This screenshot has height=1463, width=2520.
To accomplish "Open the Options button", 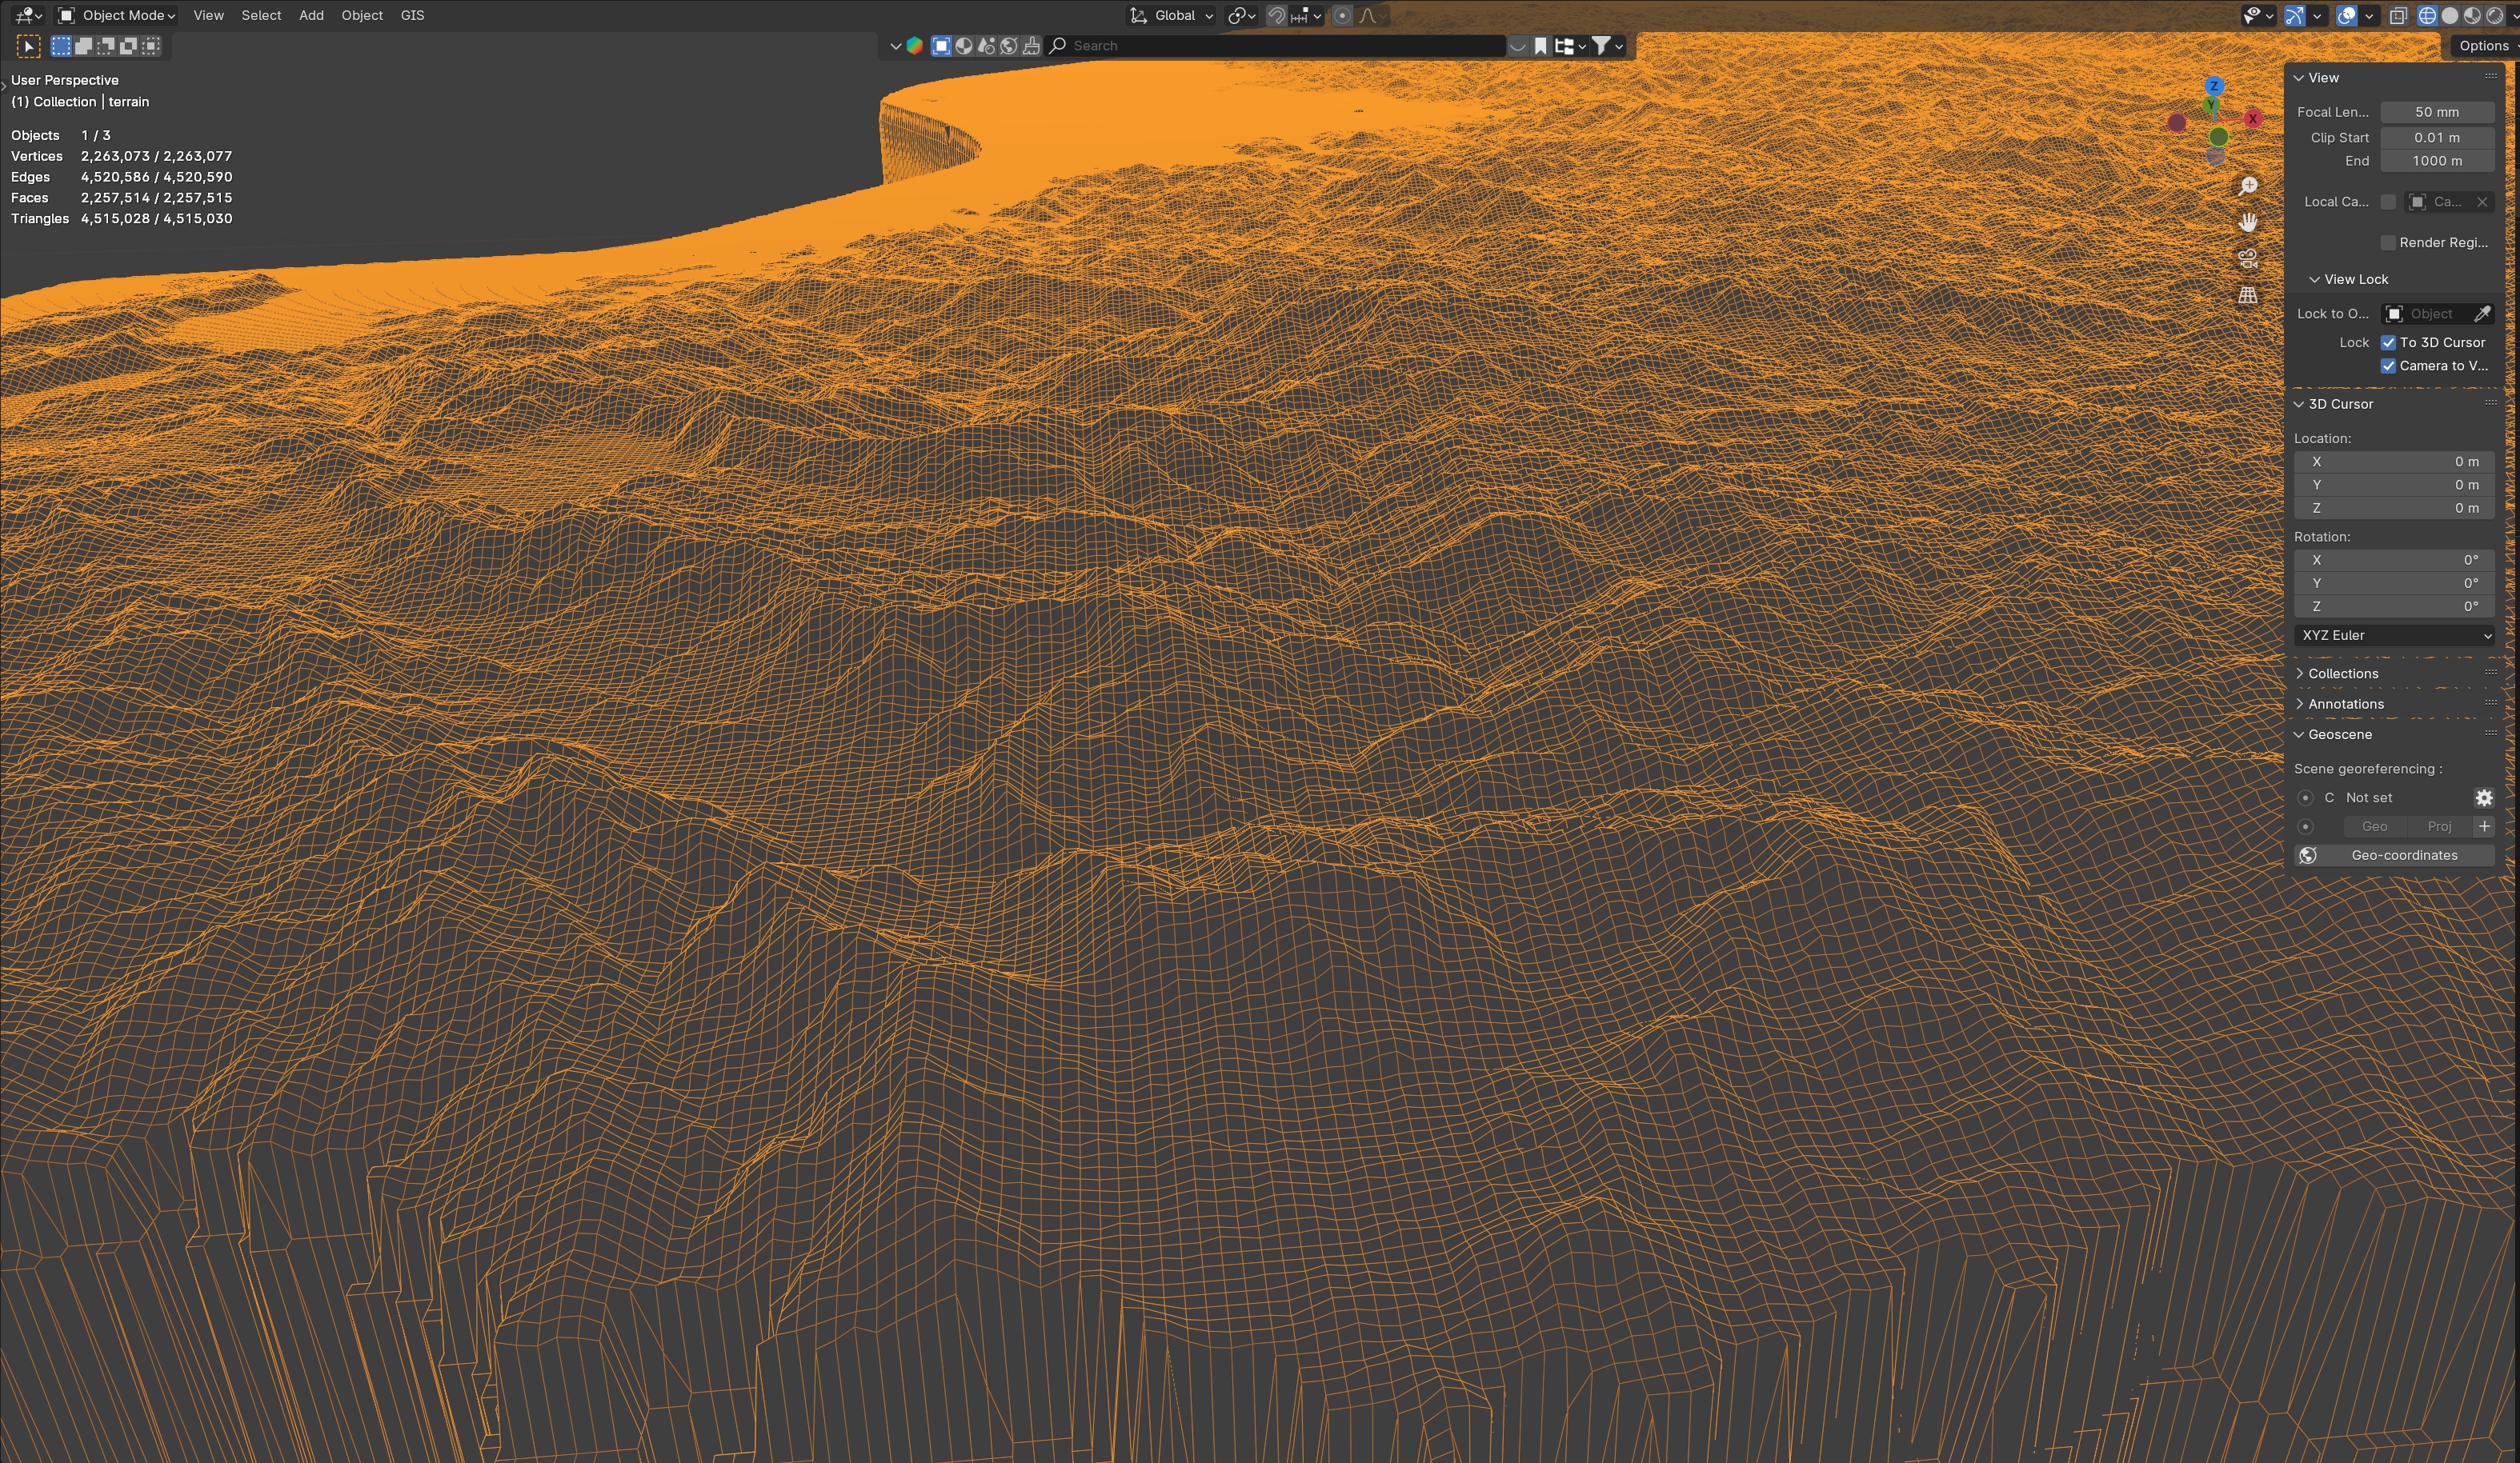I will (2484, 46).
